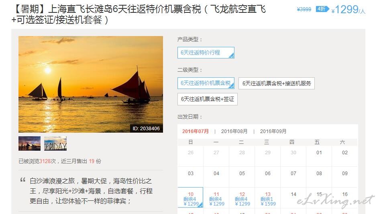The image size is (379, 214).
Task: Switch calendar to 2016年09月
Action: coord(273,131)
